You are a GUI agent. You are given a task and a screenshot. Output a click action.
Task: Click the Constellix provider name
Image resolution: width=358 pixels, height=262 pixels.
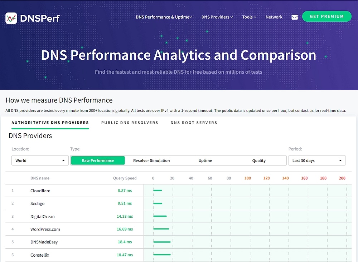40,255
